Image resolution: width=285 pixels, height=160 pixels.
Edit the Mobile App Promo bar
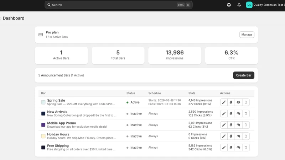click(224, 125)
